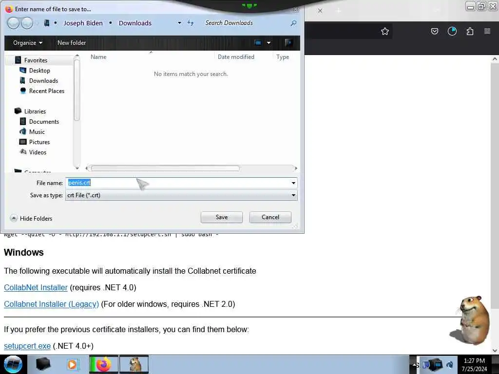Click Save button
The image size is (499, 374).
222,217
